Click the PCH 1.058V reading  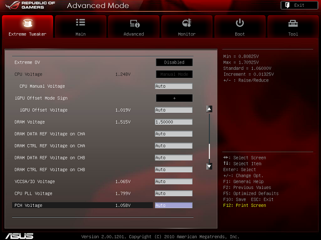click(x=123, y=205)
